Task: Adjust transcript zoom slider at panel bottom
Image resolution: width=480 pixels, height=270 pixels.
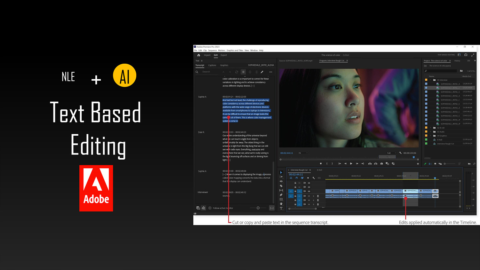Action: click(258, 208)
